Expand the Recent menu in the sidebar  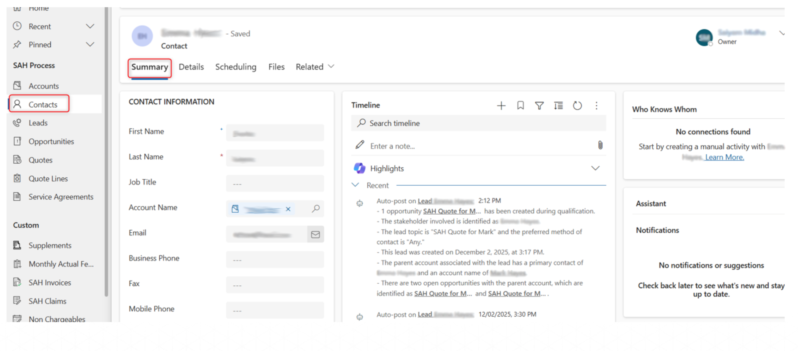[90, 26]
